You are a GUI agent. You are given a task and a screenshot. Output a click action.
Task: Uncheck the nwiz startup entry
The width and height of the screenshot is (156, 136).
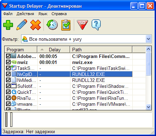point(8,62)
